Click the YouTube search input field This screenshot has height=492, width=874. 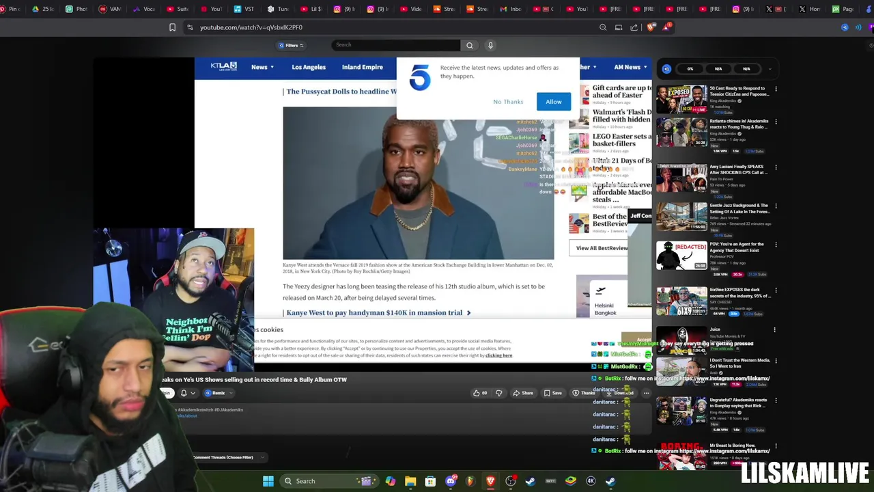pos(396,45)
